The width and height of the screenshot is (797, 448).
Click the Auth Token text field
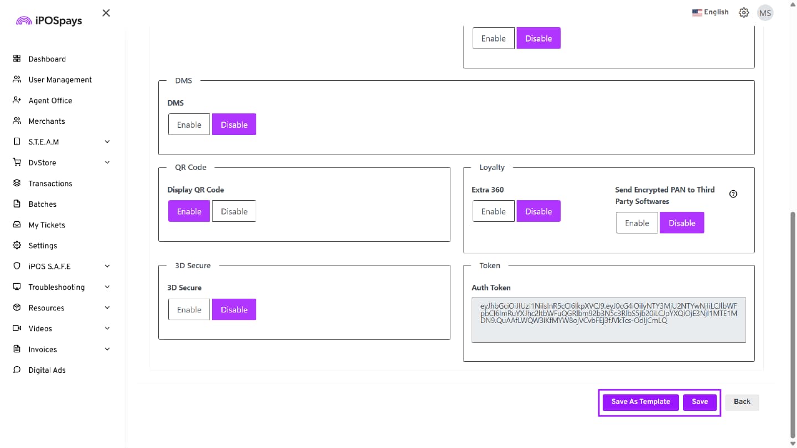pos(608,320)
